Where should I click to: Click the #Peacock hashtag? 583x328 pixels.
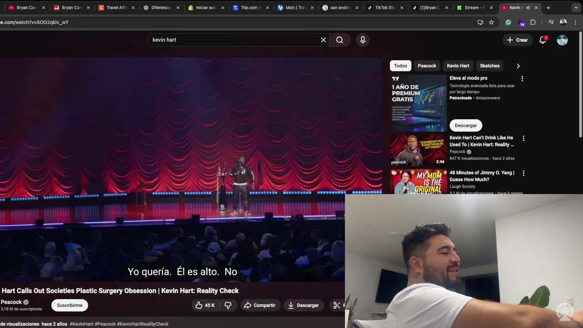(x=105, y=324)
